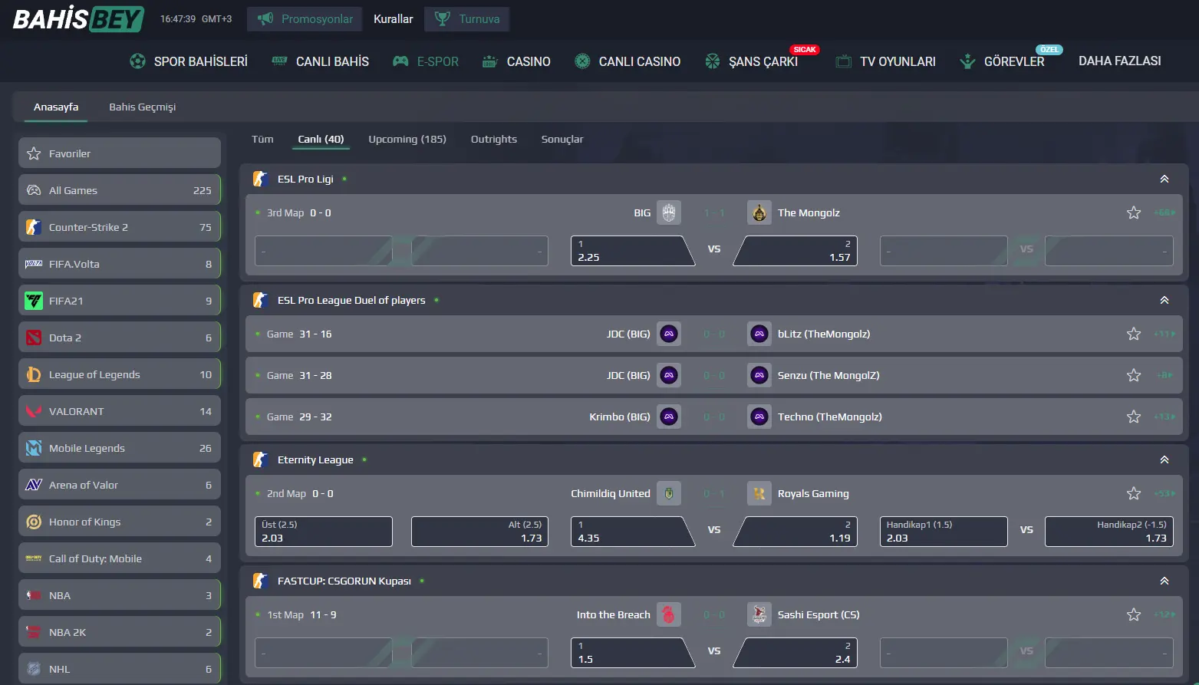1199x685 pixels.
Task: Click the Promosyonlar megaphone icon
Action: (x=265, y=18)
